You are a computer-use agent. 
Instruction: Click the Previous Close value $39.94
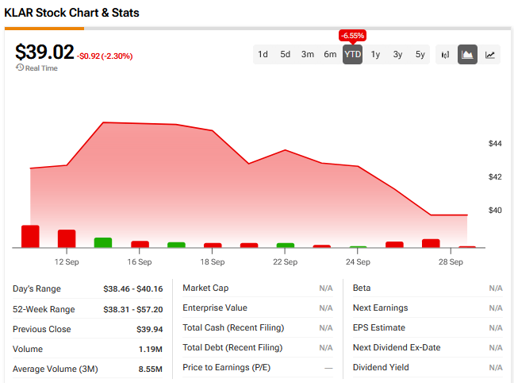click(149, 330)
